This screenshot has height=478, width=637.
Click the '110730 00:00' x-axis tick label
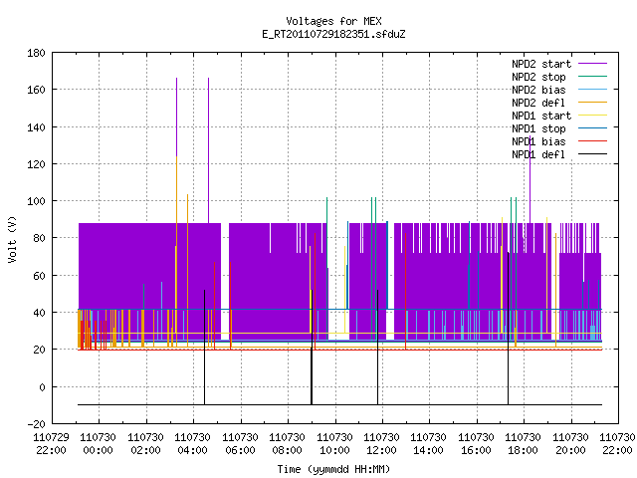(x=98, y=444)
